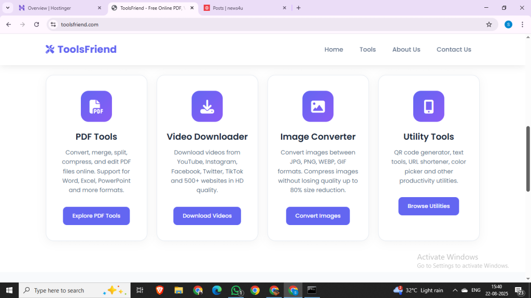Open the site information icon in the address bar
531x298 pixels.
point(53,24)
